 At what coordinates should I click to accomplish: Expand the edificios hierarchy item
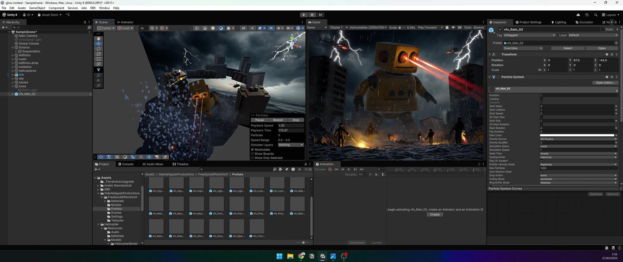tap(13, 55)
